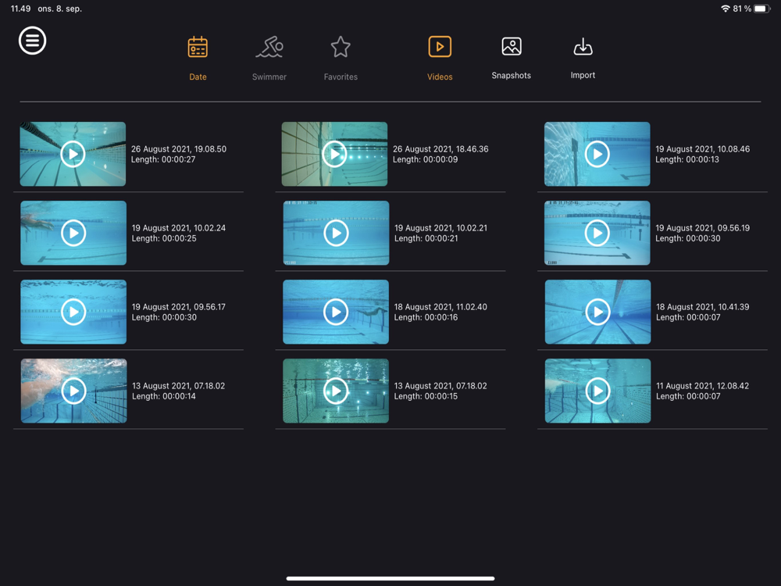Click the Date tab label
Screen dimensions: 781x586
point(198,77)
